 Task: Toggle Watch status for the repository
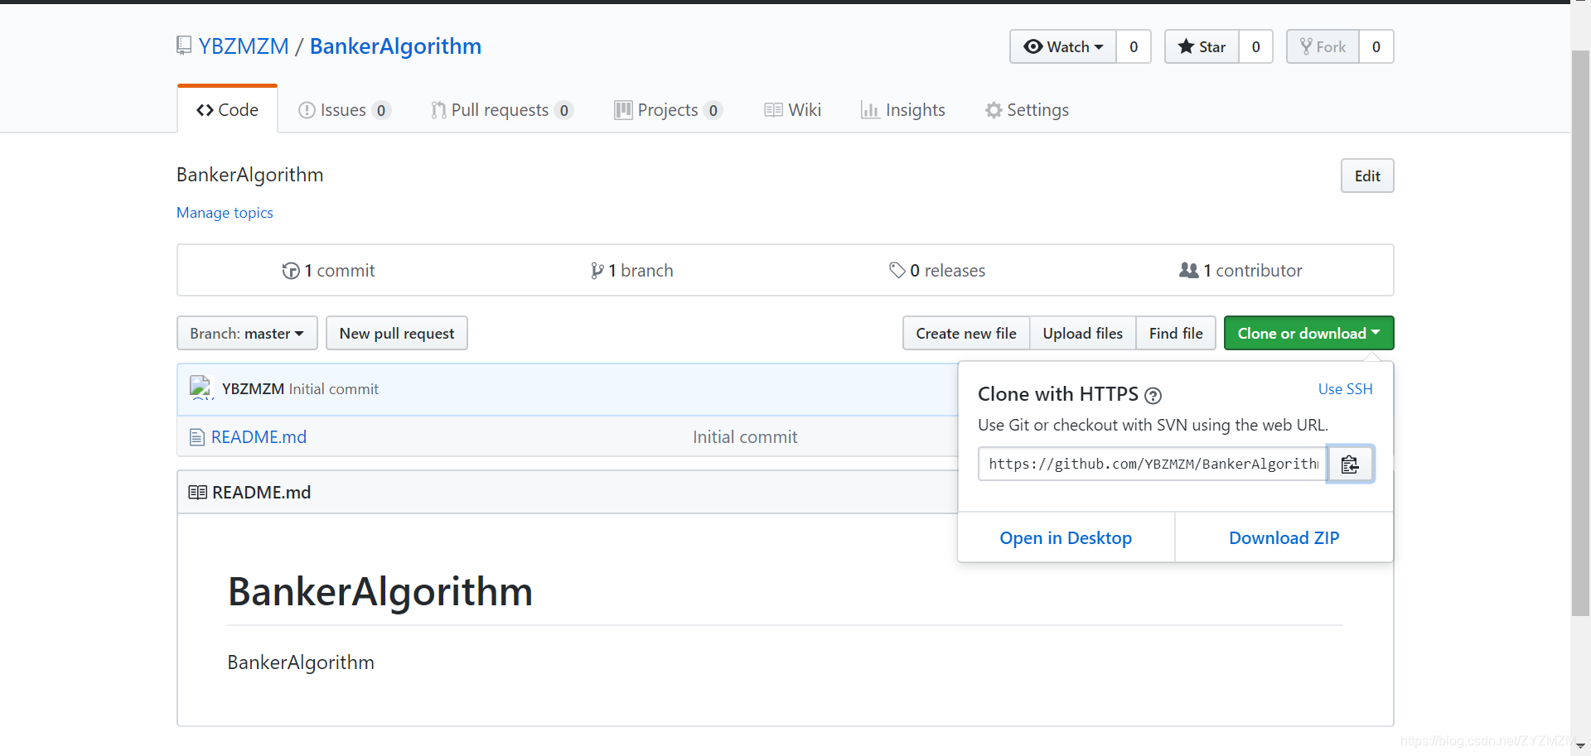1061,46
